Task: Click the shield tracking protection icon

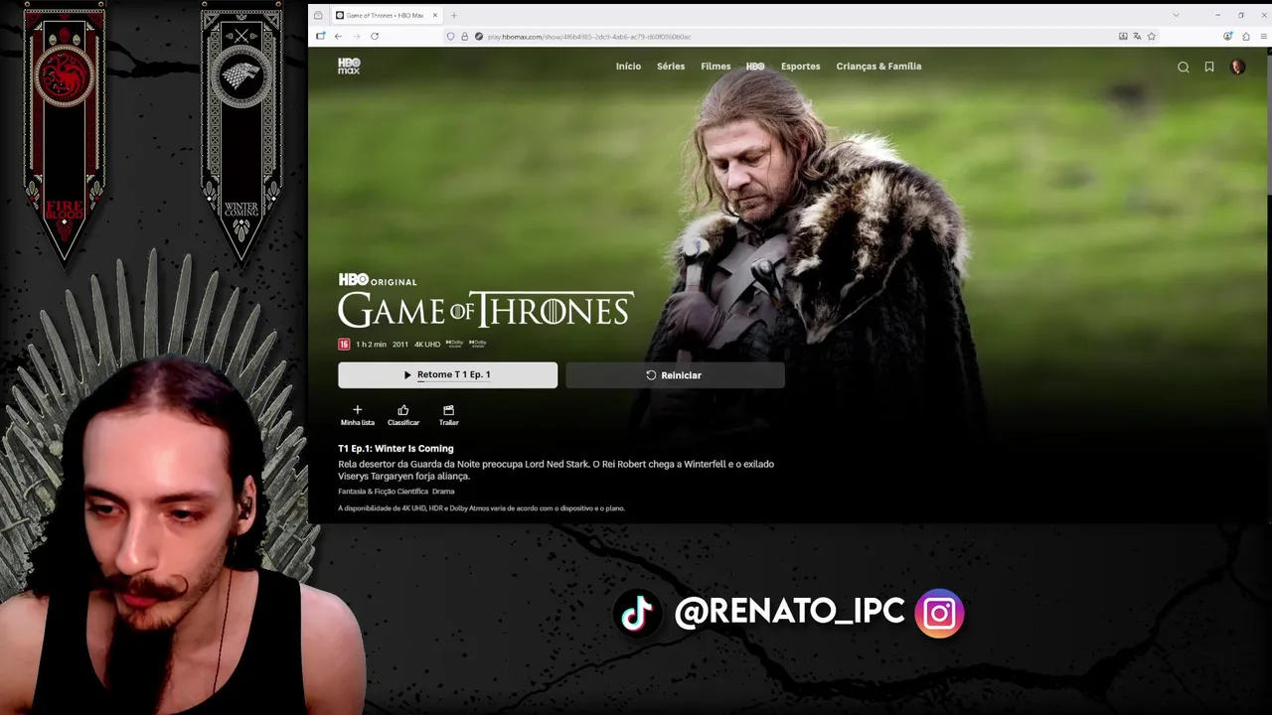Action: pyautogui.click(x=450, y=36)
